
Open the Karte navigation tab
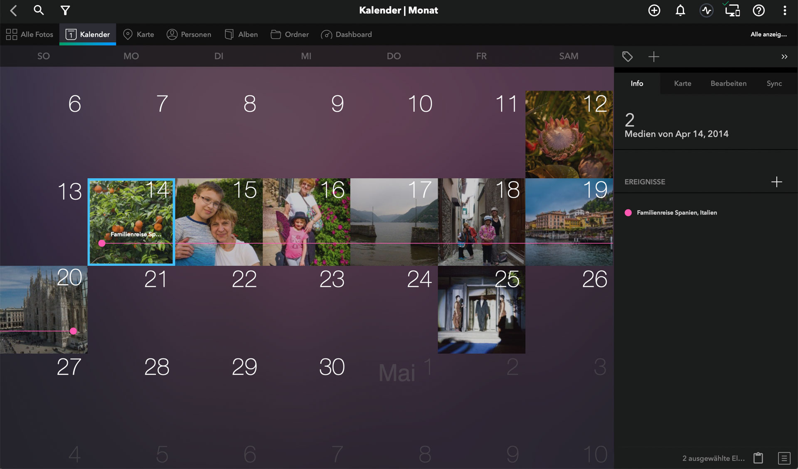tap(139, 34)
